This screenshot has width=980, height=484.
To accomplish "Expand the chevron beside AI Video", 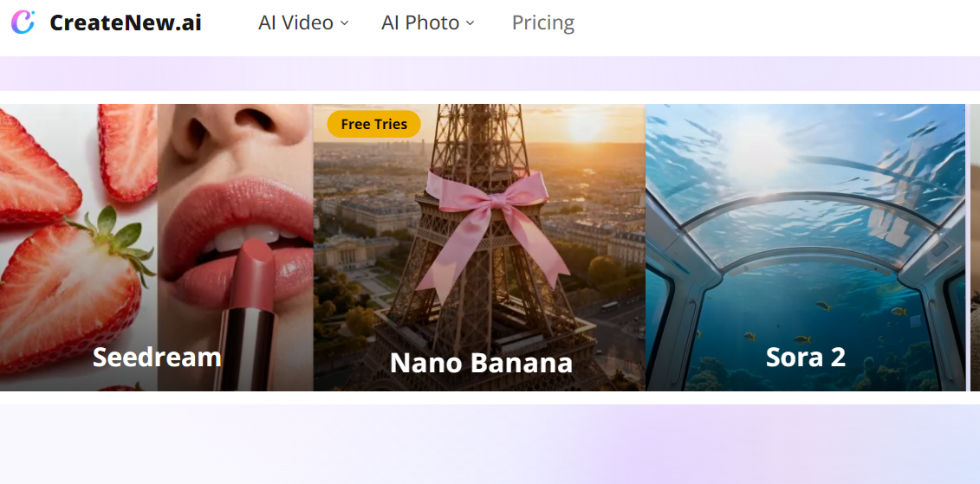I will (344, 23).
